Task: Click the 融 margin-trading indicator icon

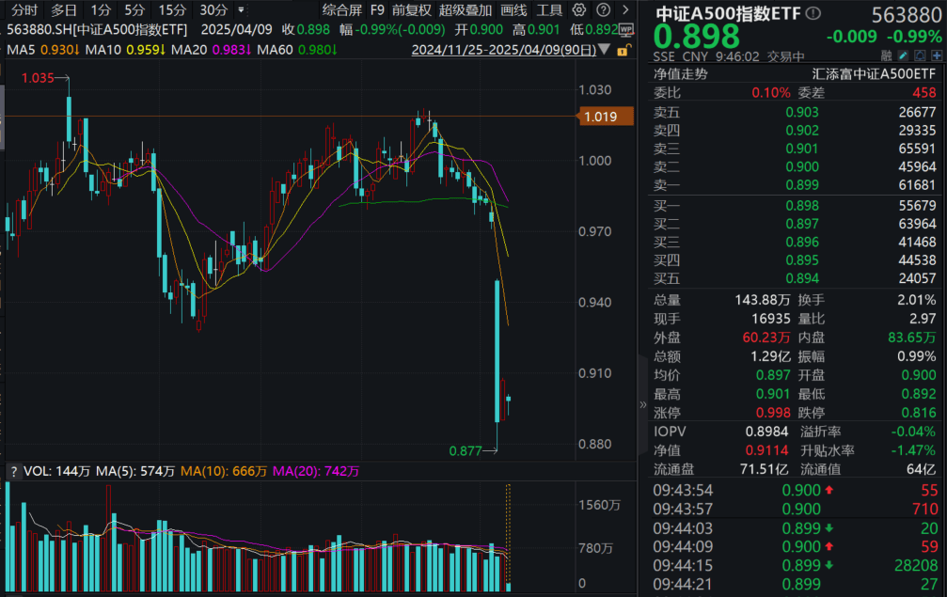Action: [886, 55]
